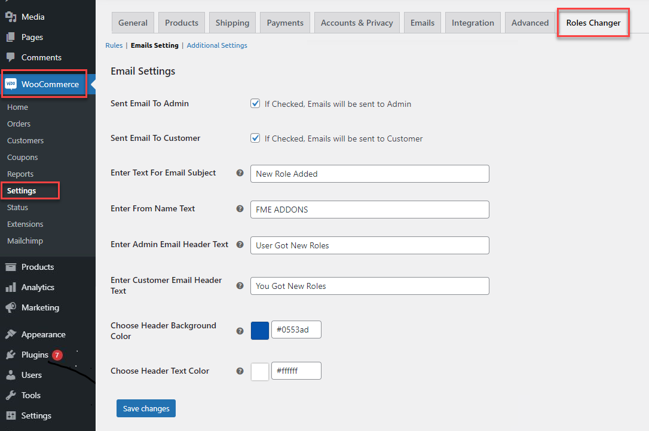Switch to the Roles Changer tab
Image resolution: width=649 pixels, height=431 pixels.
click(x=593, y=22)
